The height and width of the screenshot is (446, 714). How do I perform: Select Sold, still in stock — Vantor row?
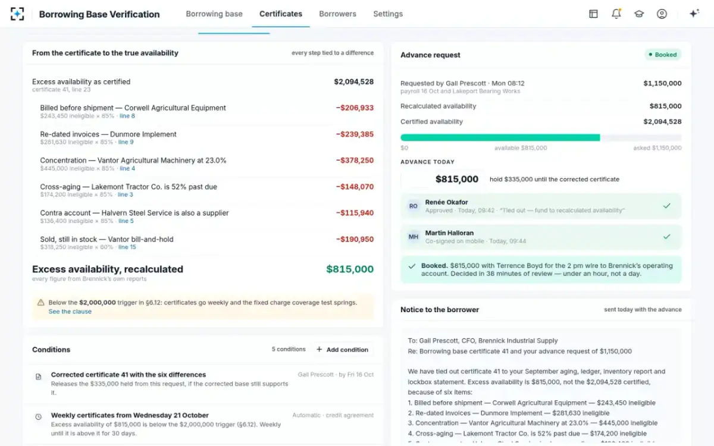tap(203, 243)
